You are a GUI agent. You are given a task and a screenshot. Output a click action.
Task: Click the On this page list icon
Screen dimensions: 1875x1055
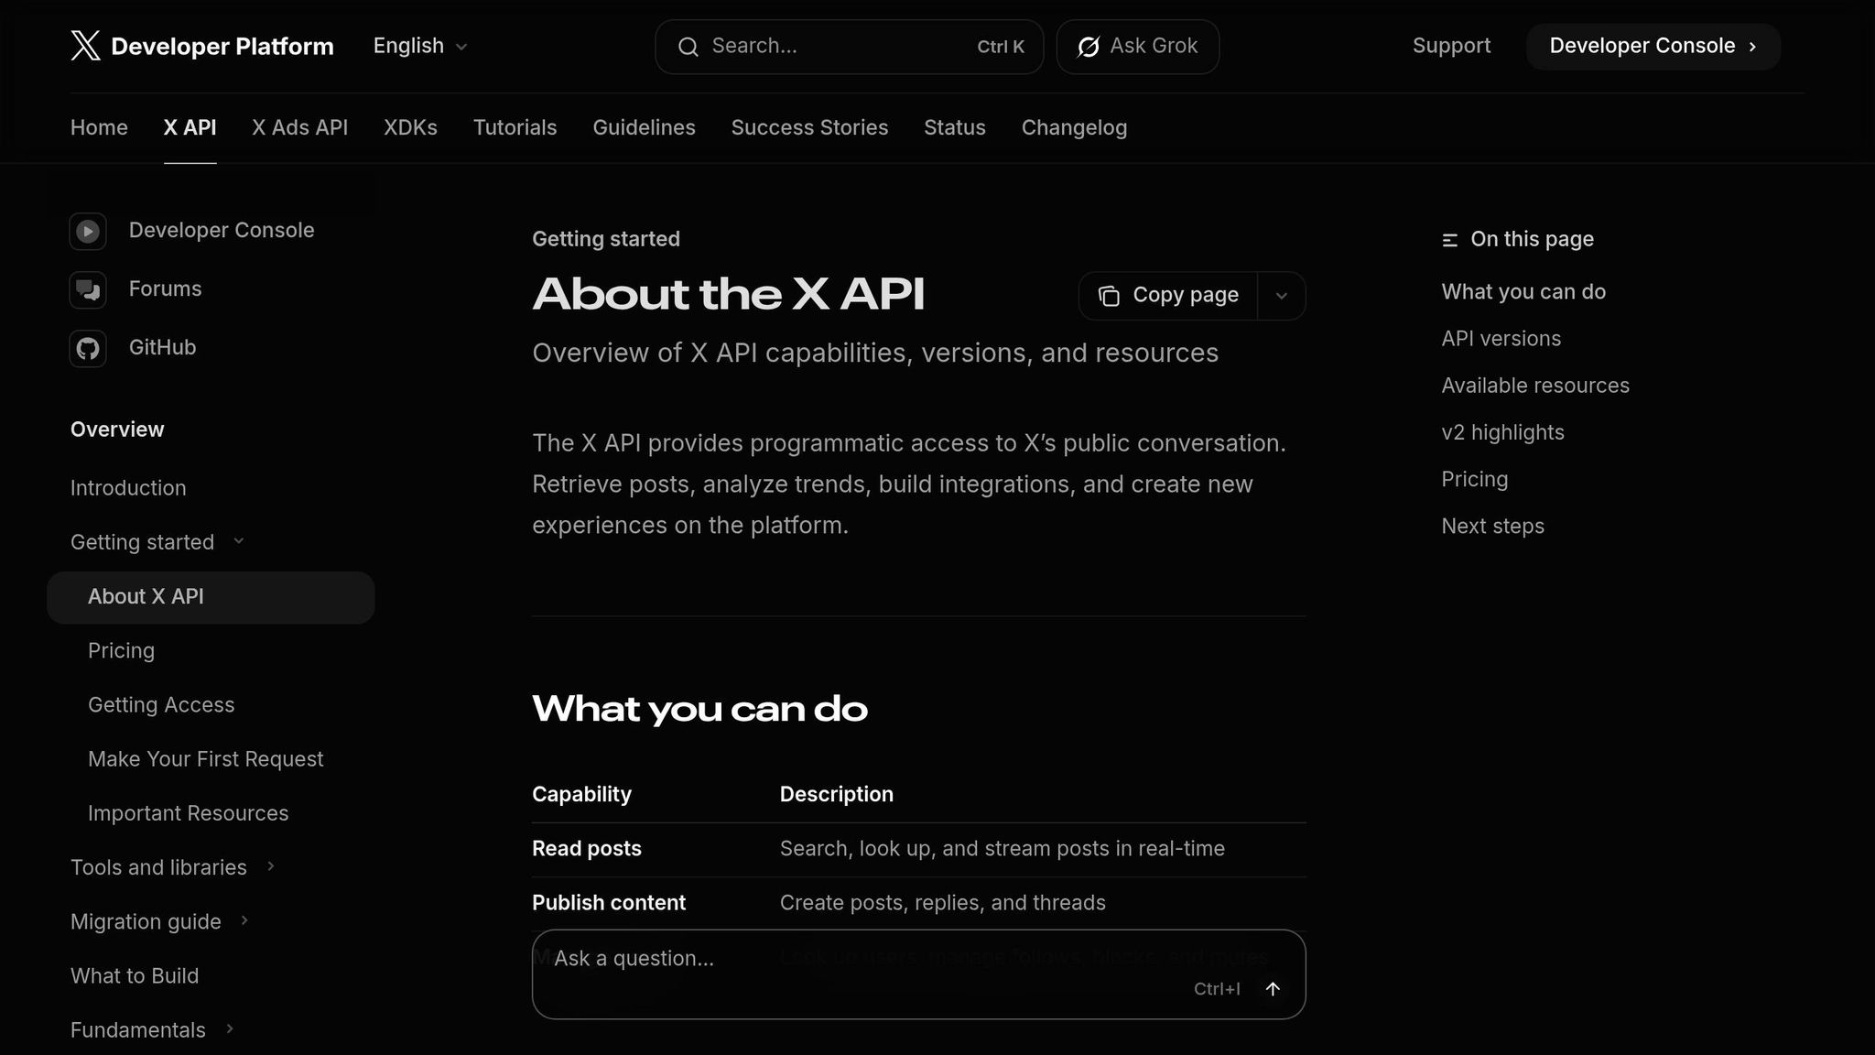pyautogui.click(x=1449, y=239)
